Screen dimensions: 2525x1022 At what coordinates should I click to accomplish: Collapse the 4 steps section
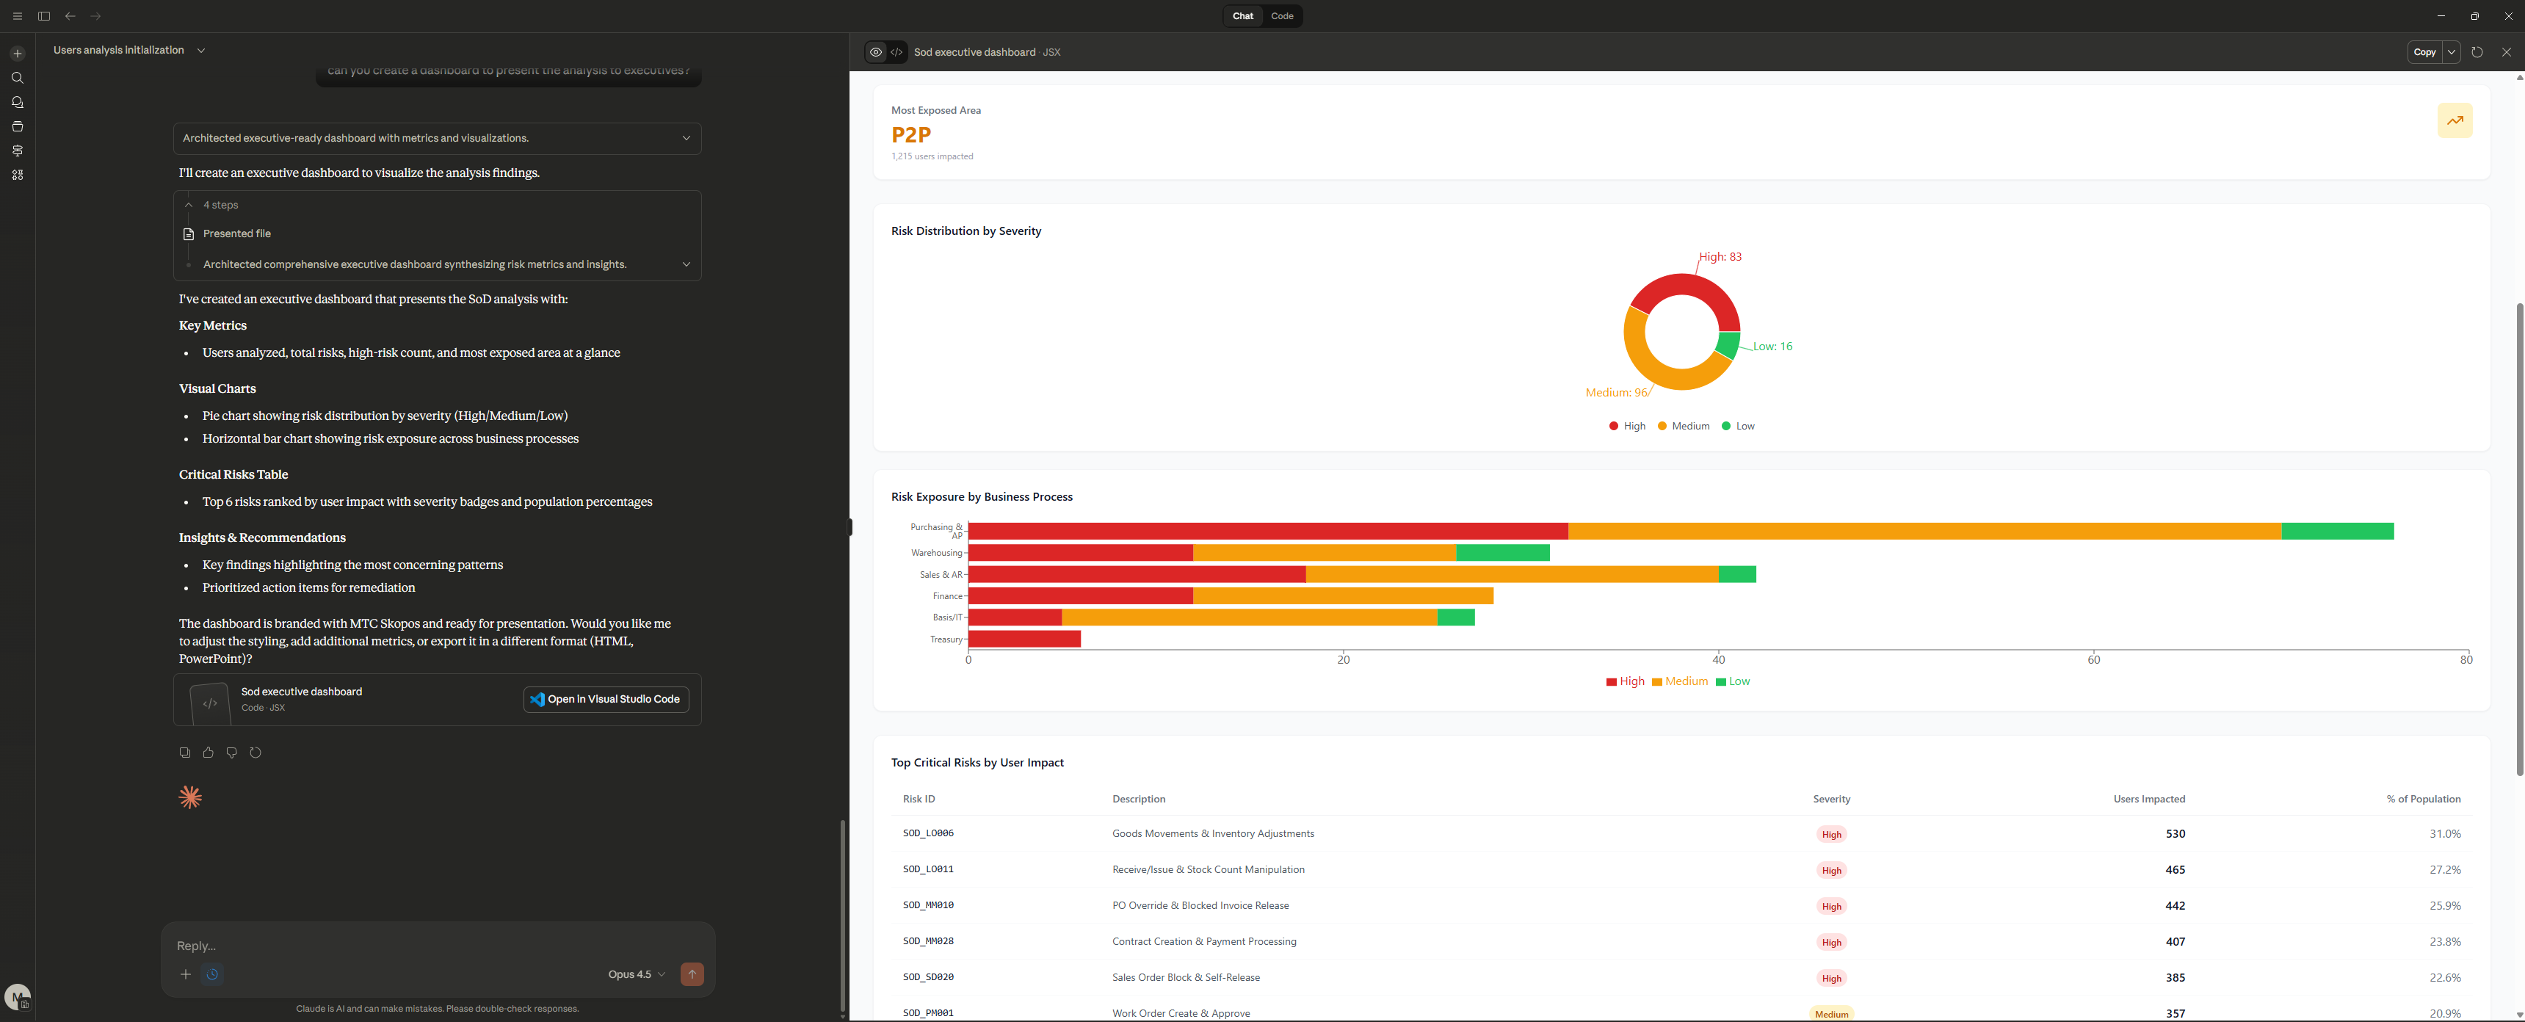[x=188, y=205]
